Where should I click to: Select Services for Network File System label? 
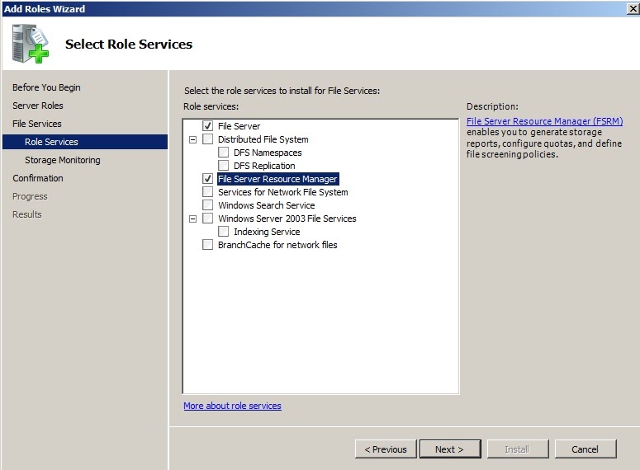click(x=283, y=192)
